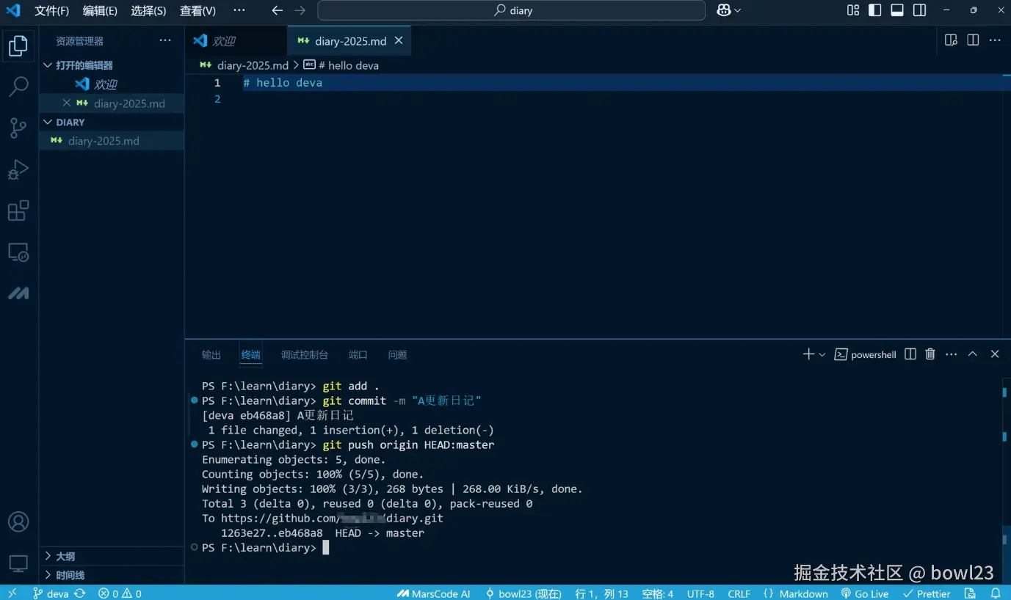Open editor more actions ellipsis

pyautogui.click(x=995, y=40)
